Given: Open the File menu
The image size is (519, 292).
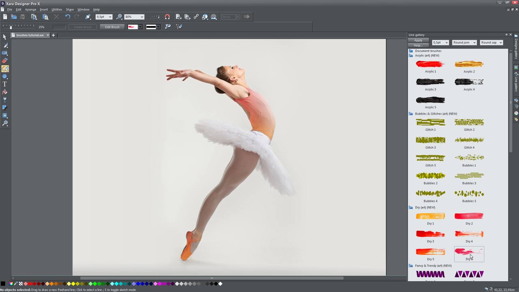Looking at the screenshot, I should pos(10,9).
